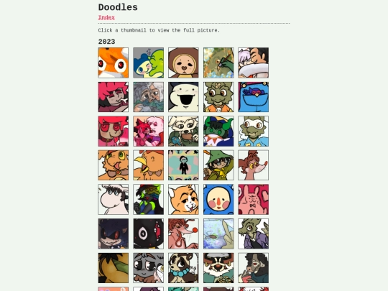Open the green dragon in purple jacket thumbnail

click(254, 234)
